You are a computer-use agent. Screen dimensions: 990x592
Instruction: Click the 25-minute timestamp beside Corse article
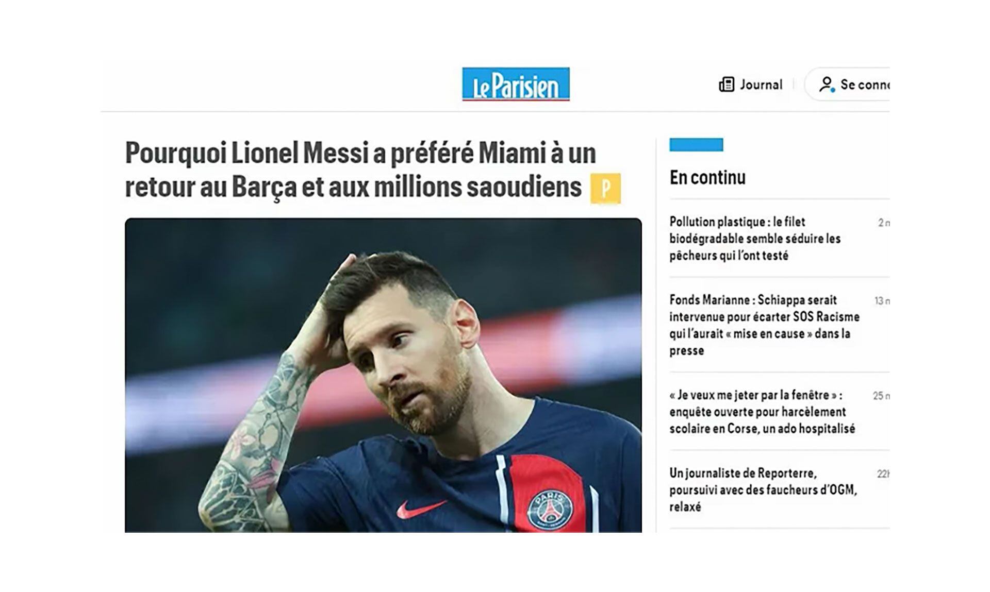tap(881, 396)
